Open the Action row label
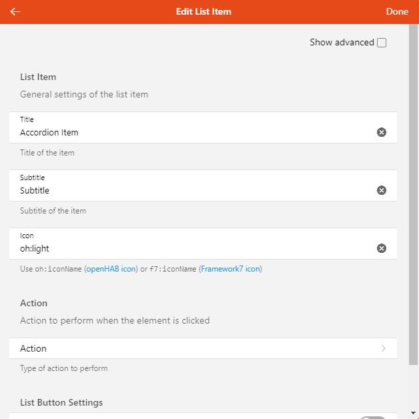This screenshot has height=419, width=419. pos(33,348)
